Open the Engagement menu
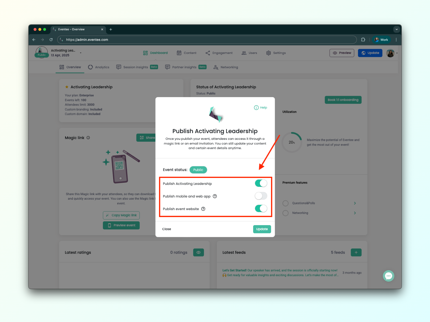Image resolution: width=430 pixels, height=322 pixels. (219, 53)
